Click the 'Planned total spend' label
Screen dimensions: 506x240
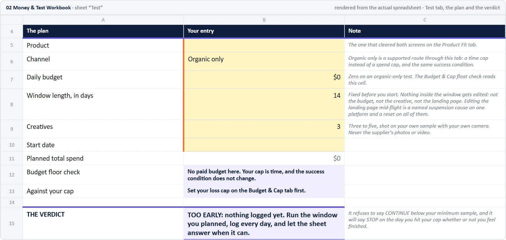tap(55, 158)
